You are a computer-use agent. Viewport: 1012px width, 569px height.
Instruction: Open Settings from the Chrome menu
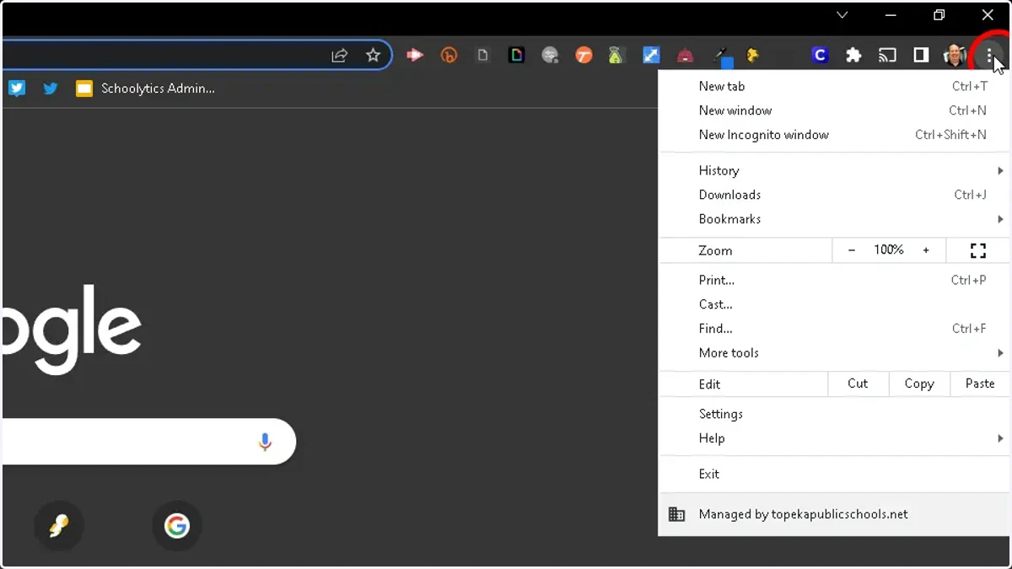pos(835,414)
